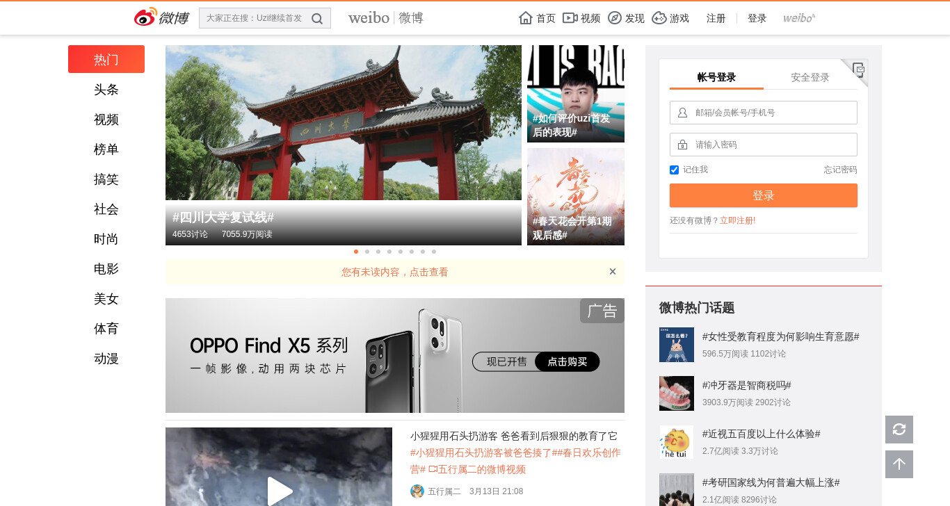950x506 pixels.
Task: Focus the 邮箱/会员帐号/手机号 field
Action: [764, 113]
